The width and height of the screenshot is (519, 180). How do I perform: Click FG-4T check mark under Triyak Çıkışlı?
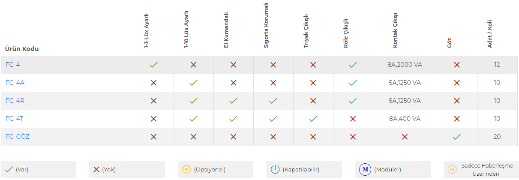pyautogui.click(x=313, y=119)
